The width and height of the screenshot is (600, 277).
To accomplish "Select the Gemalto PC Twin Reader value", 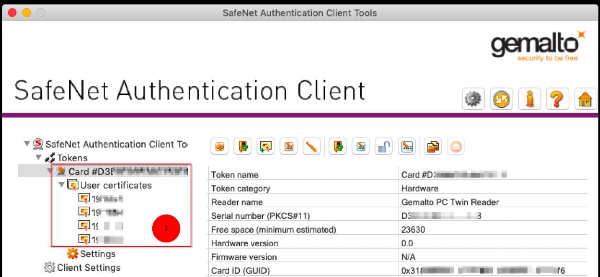I will click(450, 202).
